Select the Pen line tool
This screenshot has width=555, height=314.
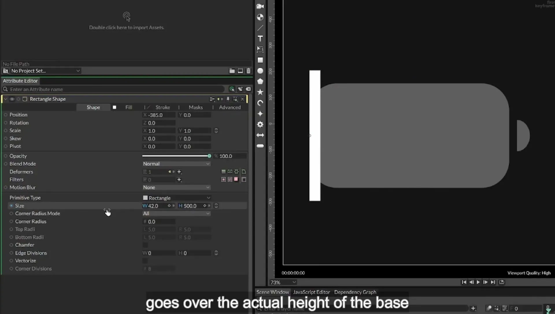pos(260,28)
